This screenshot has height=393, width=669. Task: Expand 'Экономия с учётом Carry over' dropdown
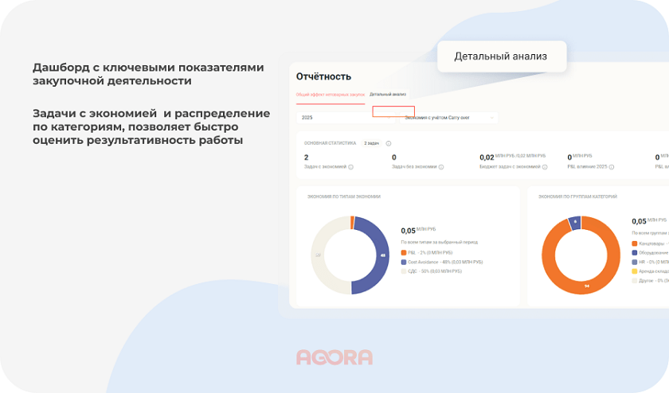pos(449,118)
